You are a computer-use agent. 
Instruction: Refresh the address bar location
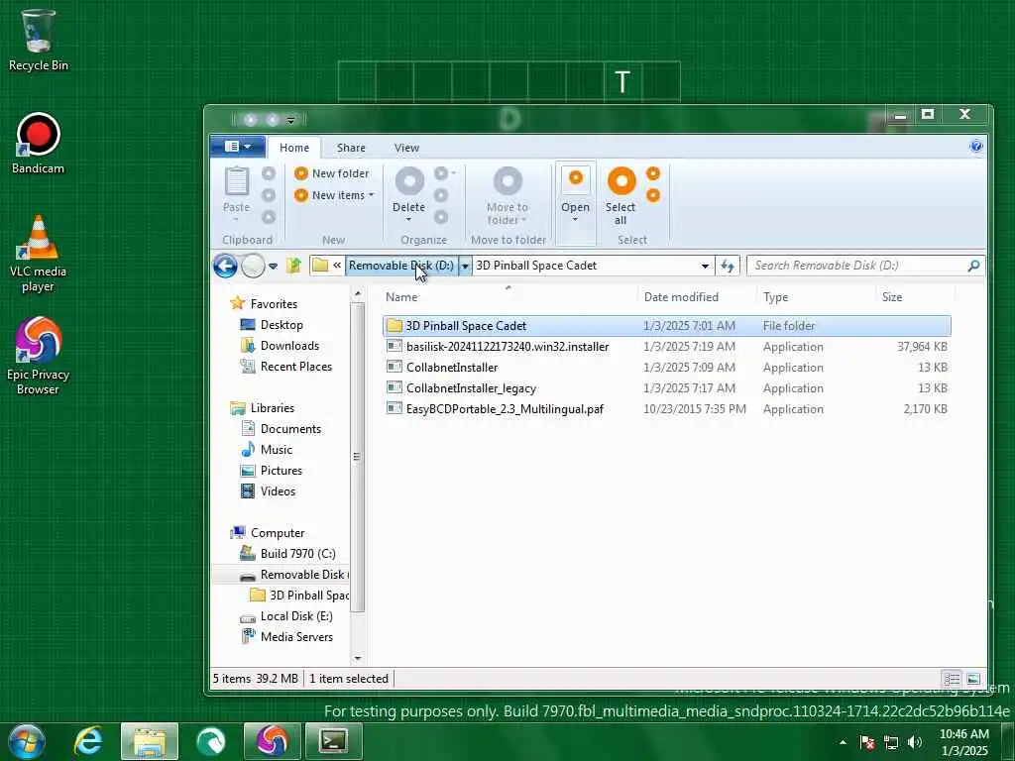click(728, 266)
